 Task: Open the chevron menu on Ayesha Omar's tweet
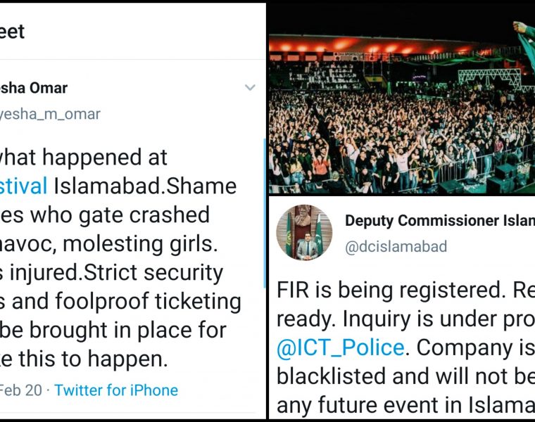point(250,88)
